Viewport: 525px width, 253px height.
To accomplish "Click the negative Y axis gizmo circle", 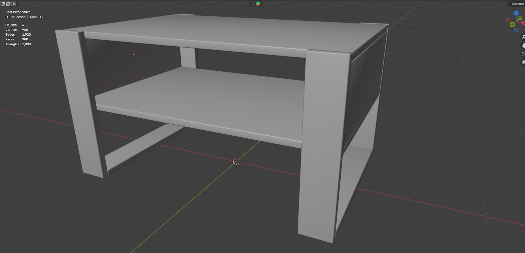I will point(512,25).
